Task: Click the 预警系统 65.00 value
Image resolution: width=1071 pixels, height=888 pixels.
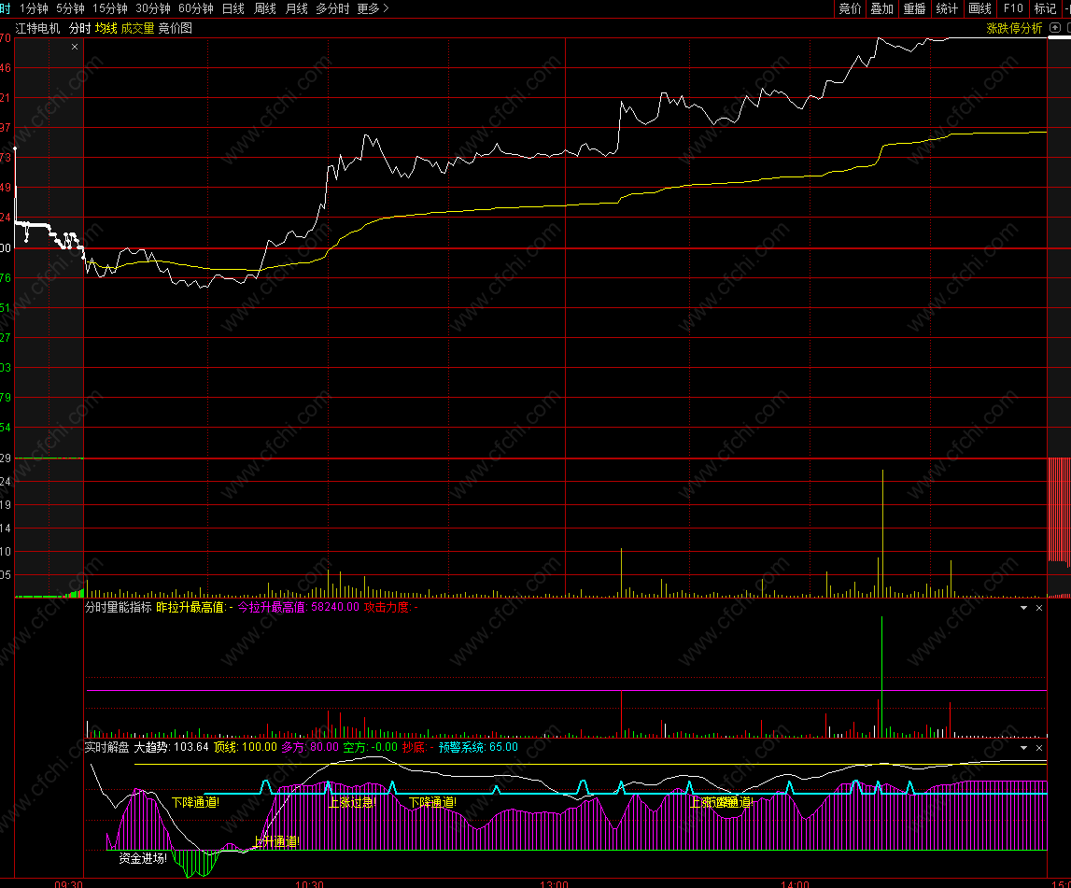Action: [478, 747]
